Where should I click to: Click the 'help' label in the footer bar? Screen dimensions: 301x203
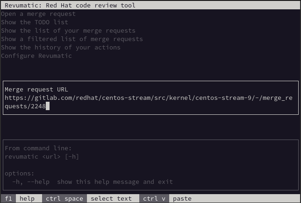coord(27,199)
